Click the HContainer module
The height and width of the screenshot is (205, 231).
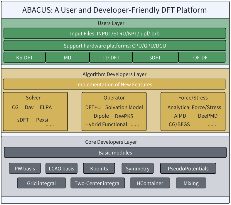tap(150, 183)
